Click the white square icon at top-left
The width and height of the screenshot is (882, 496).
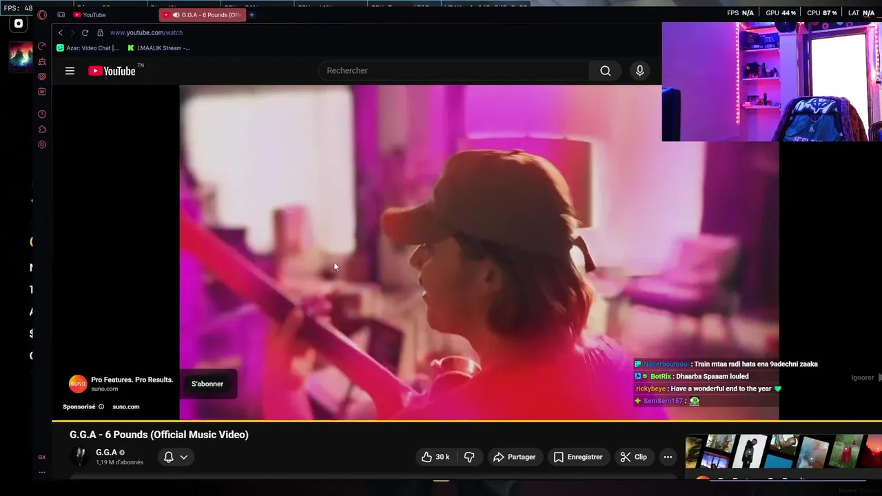click(19, 23)
